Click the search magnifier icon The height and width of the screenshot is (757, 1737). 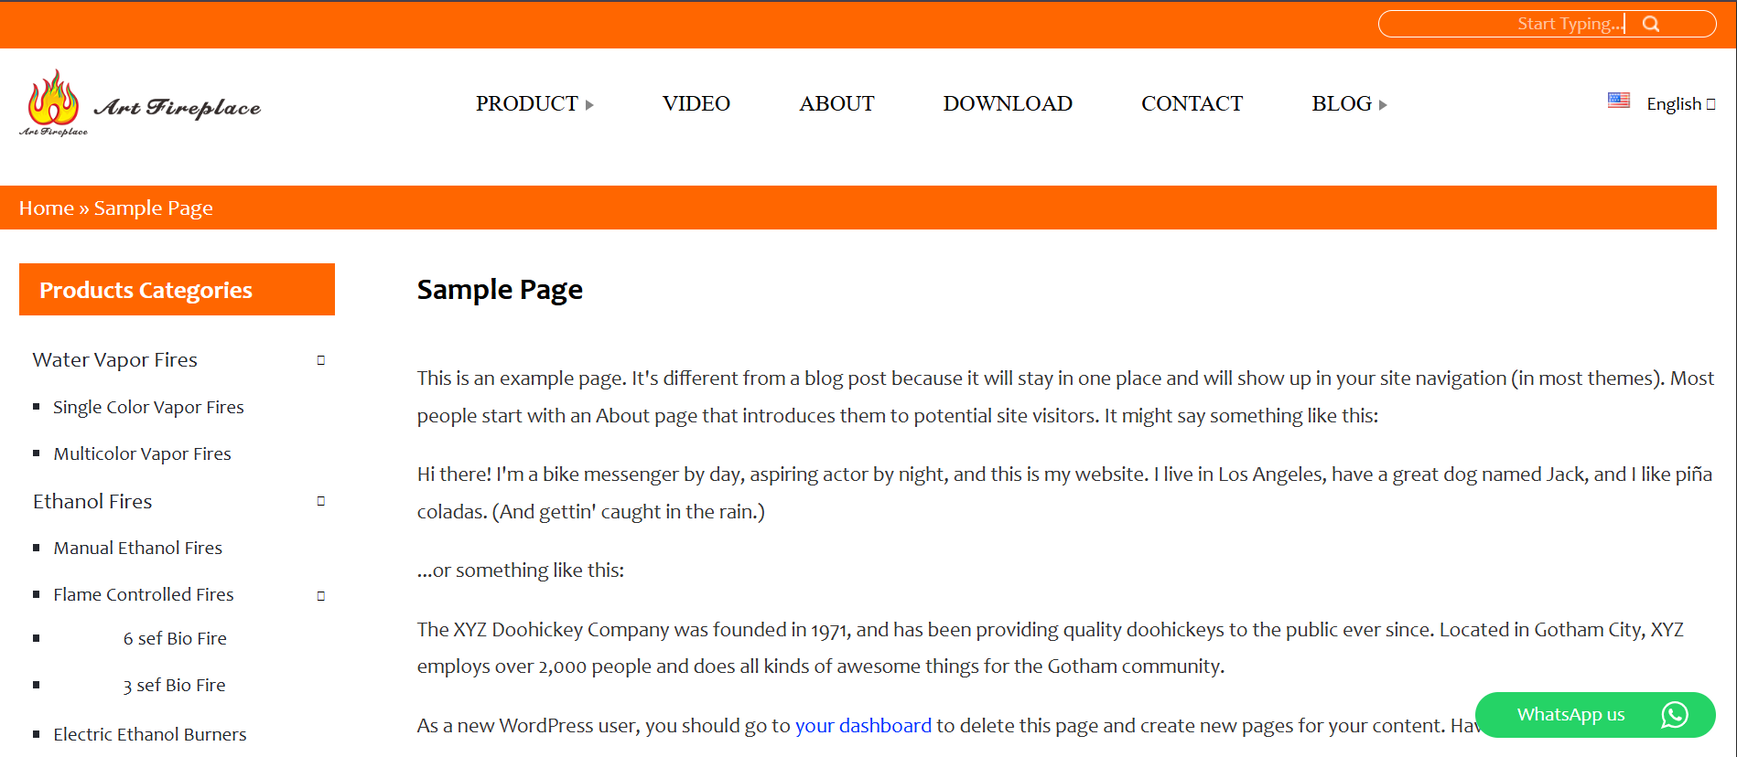point(1651,24)
